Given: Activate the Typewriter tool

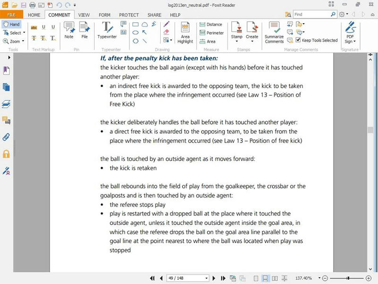Looking at the screenshot, I should (107, 30).
